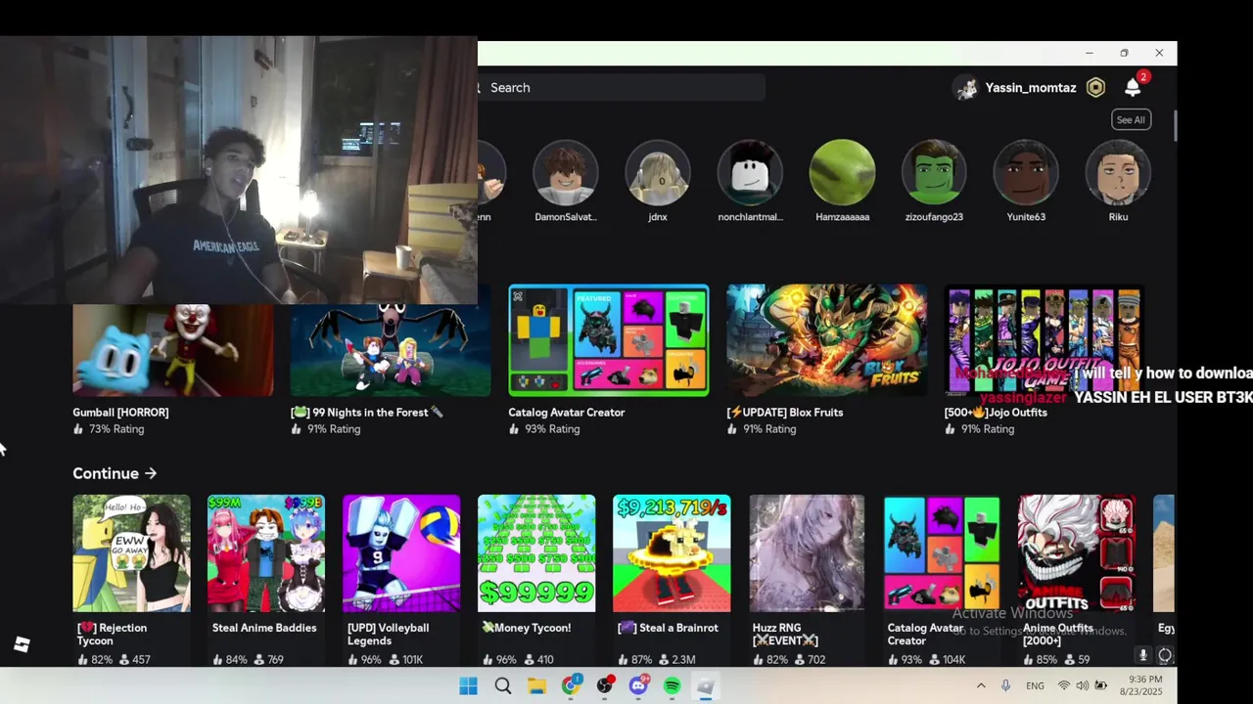The image size is (1253, 704).
Task: Click the battery icon in the system tray
Action: click(x=1101, y=686)
